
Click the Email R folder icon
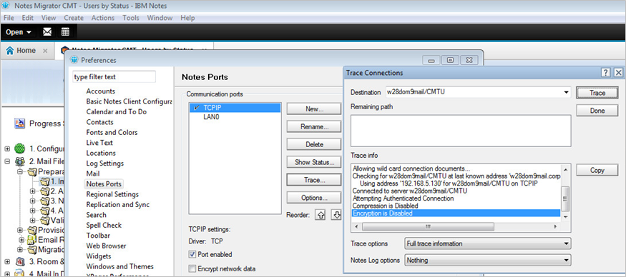pyautogui.click(x=32, y=240)
